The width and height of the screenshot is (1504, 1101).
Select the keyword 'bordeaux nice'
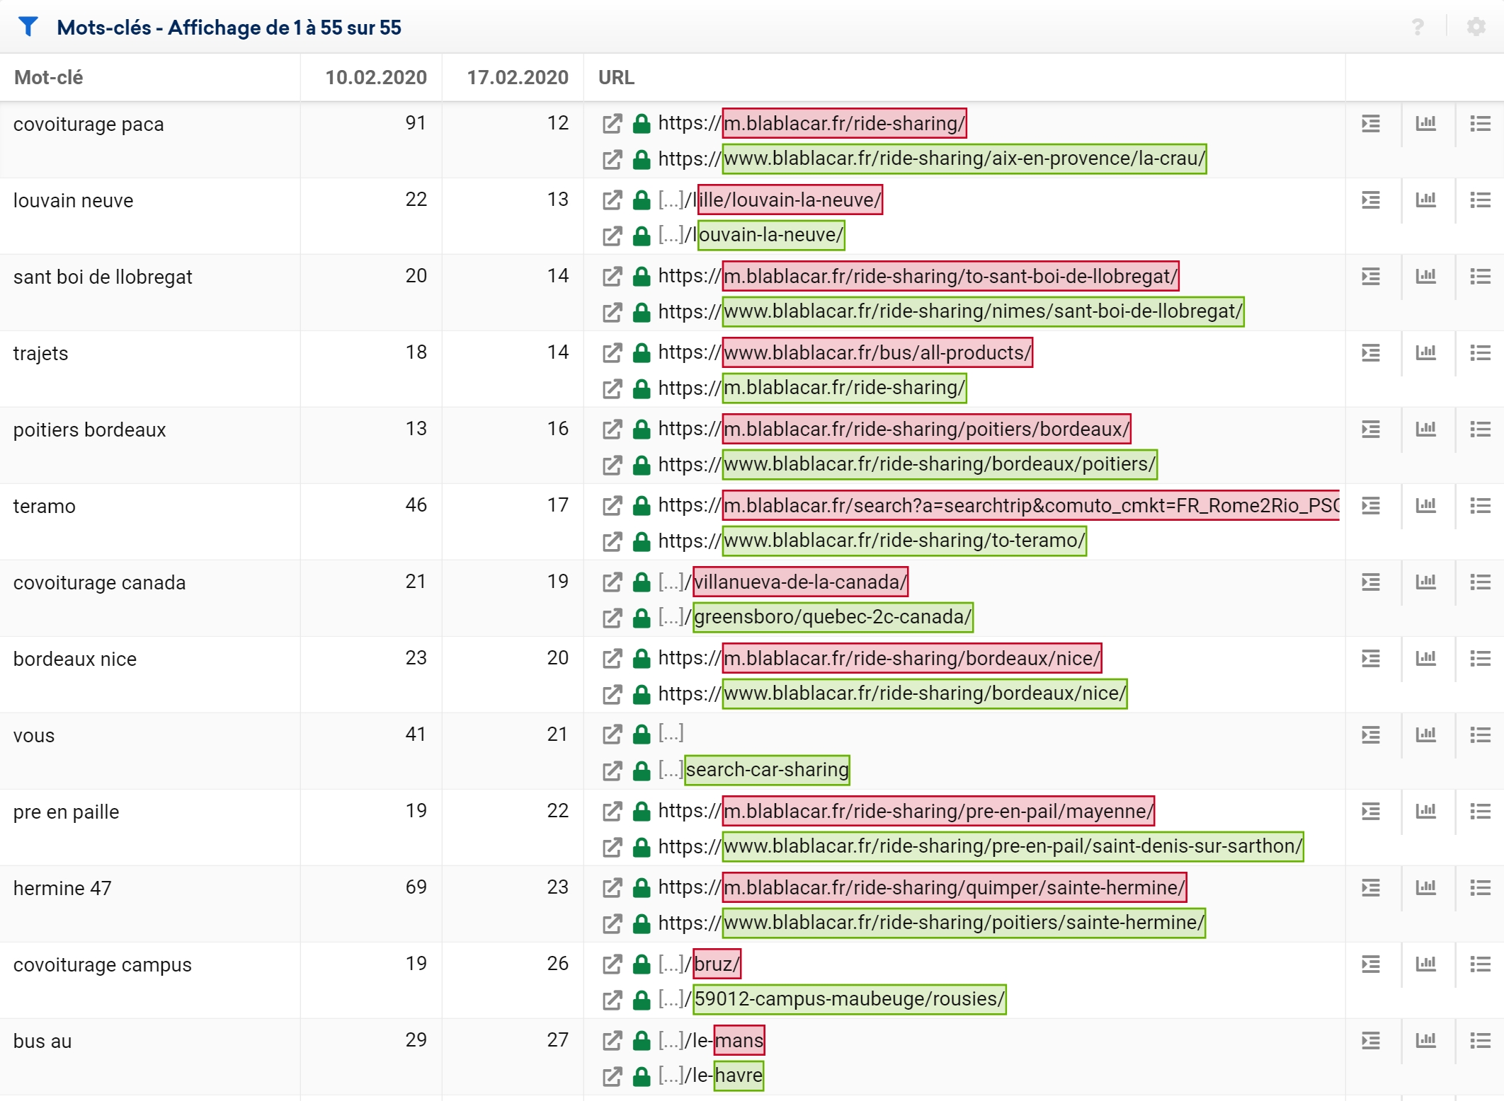point(75,659)
